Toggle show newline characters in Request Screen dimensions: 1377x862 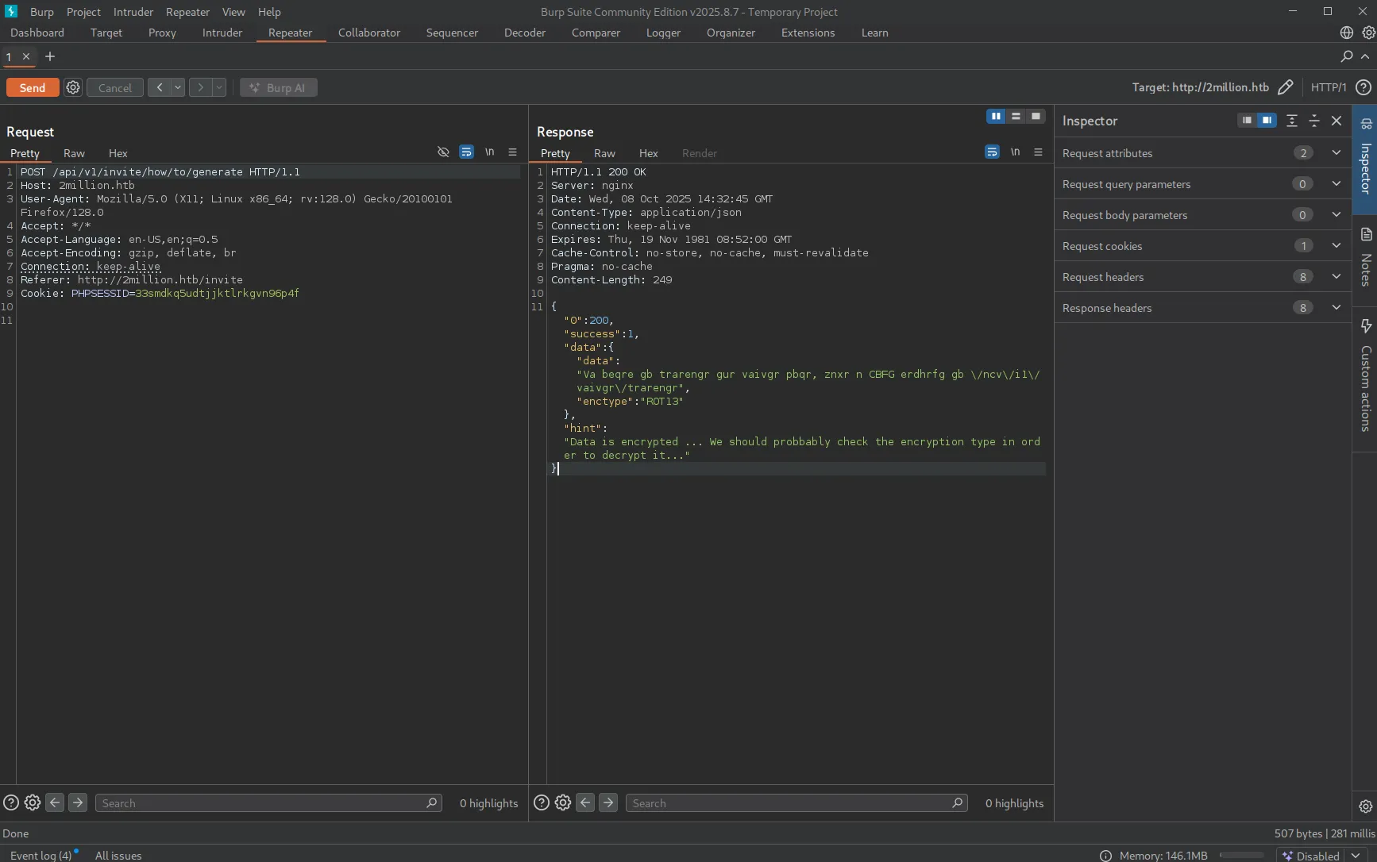click(489, 152)
